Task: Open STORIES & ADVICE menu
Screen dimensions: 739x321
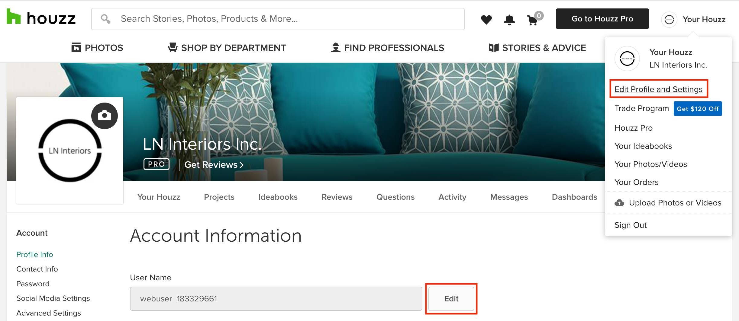Action: [x=537, y=48]
